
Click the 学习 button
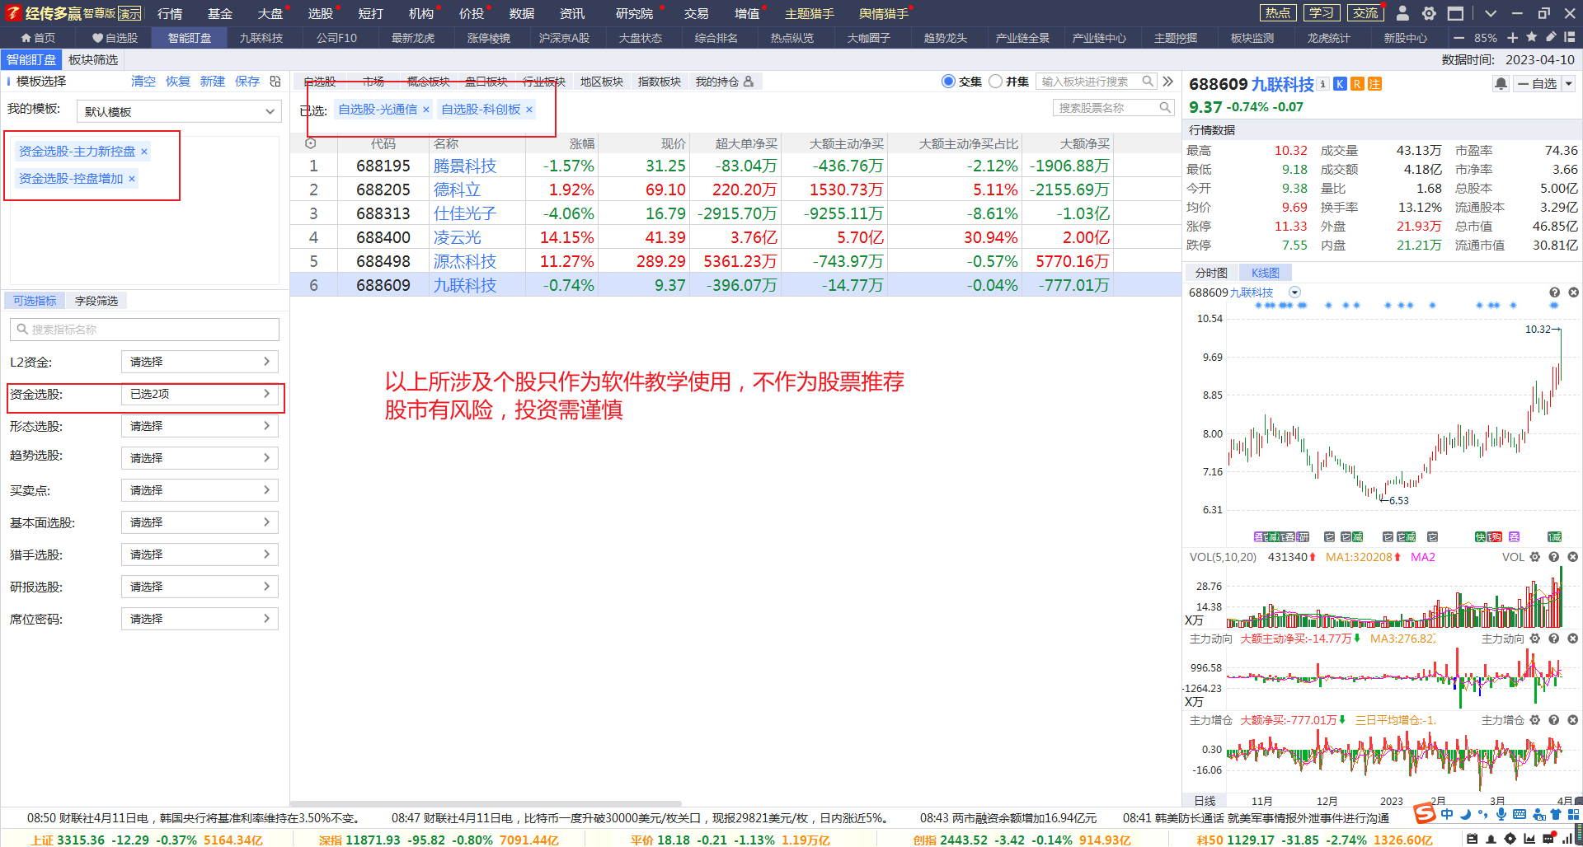point(1321,13)
